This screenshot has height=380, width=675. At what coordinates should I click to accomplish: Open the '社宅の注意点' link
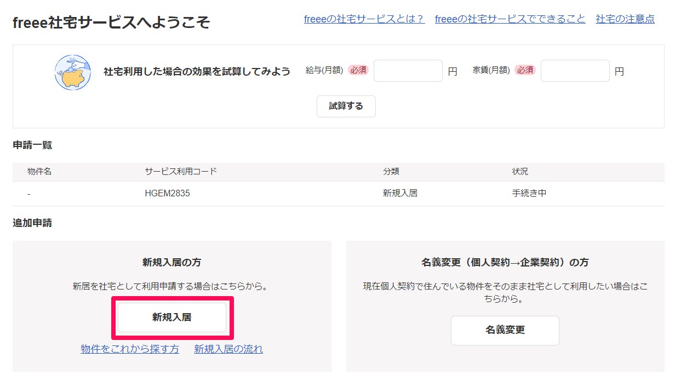pyautogui.click(x=625, y=19)
